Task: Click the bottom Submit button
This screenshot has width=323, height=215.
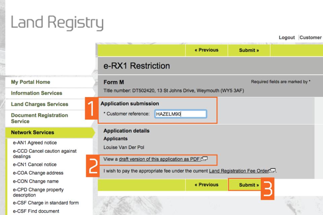Action: pyautogui.click(x=249, y=185)
